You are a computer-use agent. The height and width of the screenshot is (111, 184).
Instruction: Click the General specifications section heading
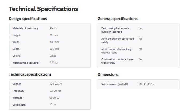point(117,19)
